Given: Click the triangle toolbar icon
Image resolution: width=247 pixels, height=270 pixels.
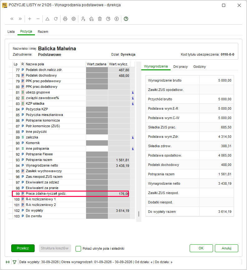Looking at the screenshot, I should pos(47,19).
